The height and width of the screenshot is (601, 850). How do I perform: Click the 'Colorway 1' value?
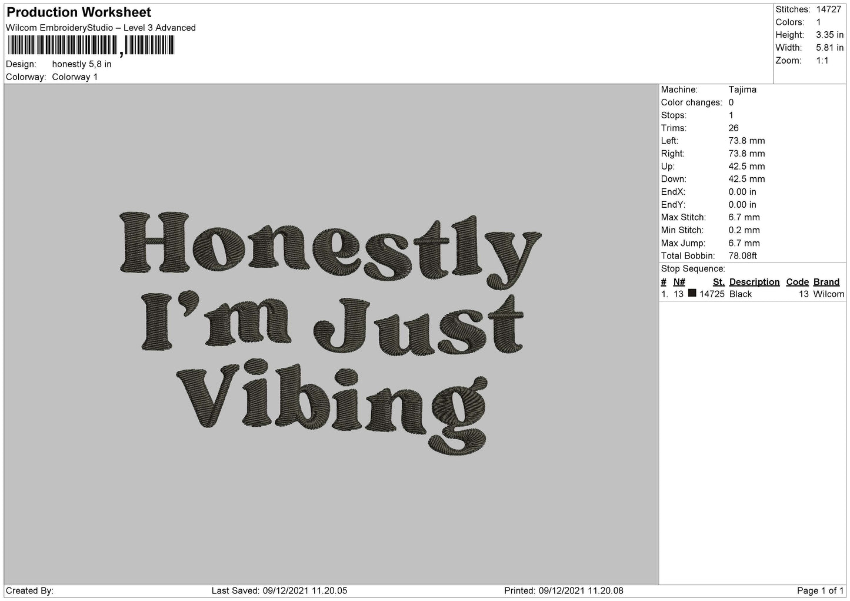[75, 77]
